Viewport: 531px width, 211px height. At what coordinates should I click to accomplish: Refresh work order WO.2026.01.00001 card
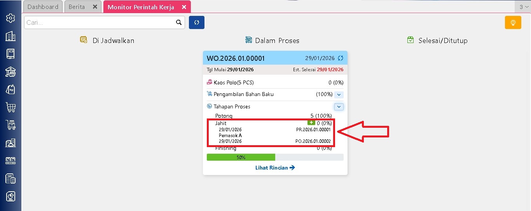tap(341, 58)
